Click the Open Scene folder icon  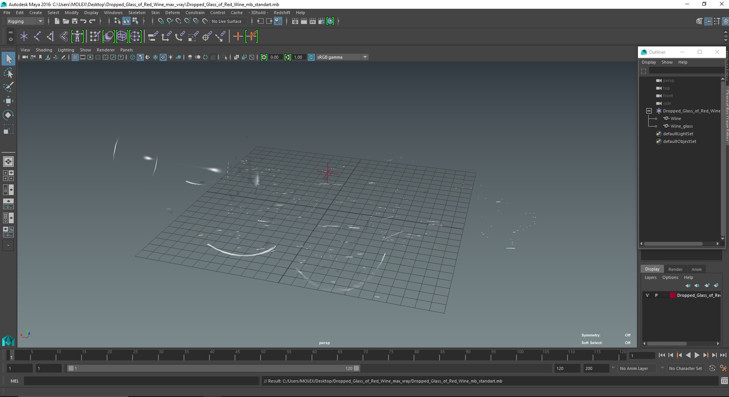point(66,21)
